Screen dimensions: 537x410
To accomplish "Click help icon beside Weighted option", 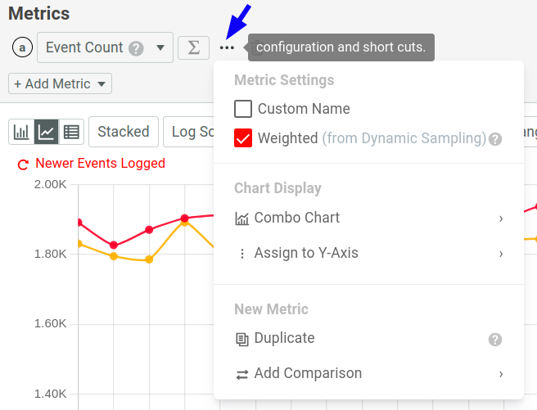I will coord(495,139).
